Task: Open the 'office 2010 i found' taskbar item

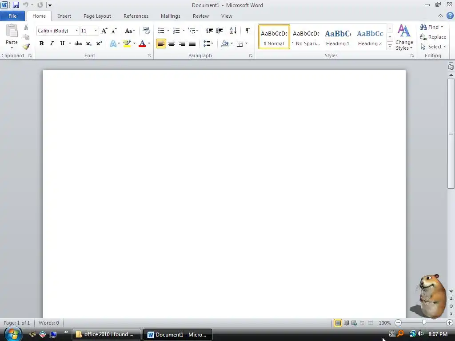Action: 106,334
